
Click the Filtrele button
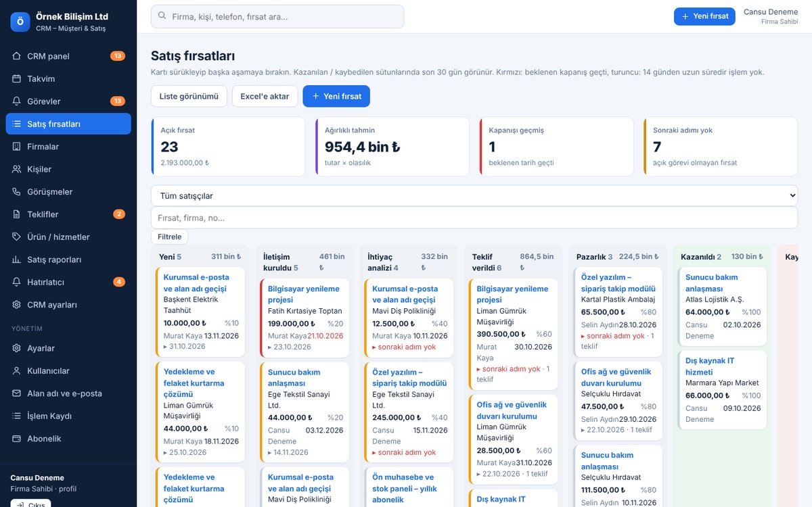pos(169,237)
